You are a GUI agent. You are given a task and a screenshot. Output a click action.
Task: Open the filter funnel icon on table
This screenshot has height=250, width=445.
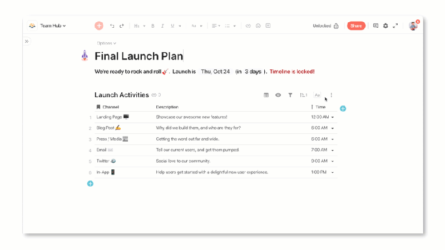[x=290, y=95]
